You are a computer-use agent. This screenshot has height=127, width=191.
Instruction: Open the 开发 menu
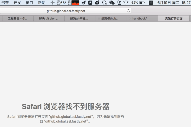pyautogui.click(x=17, y=3)
